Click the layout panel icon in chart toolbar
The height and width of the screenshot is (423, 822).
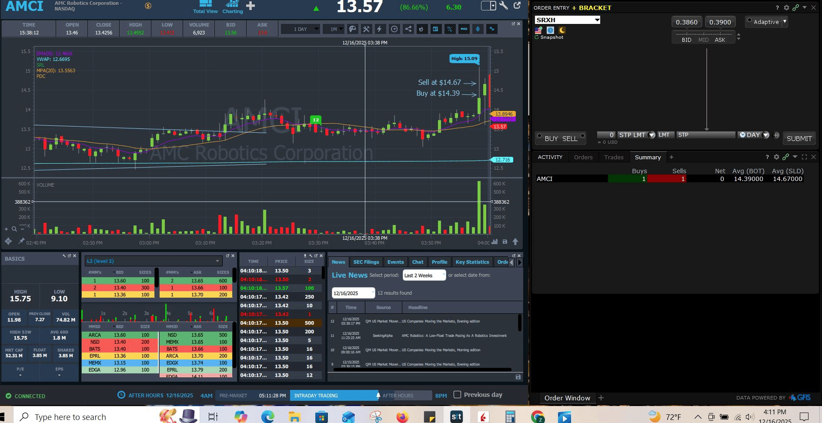(435, 29)
